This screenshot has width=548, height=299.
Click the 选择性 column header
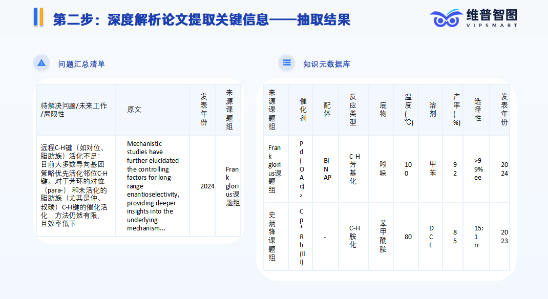point(476,110)
